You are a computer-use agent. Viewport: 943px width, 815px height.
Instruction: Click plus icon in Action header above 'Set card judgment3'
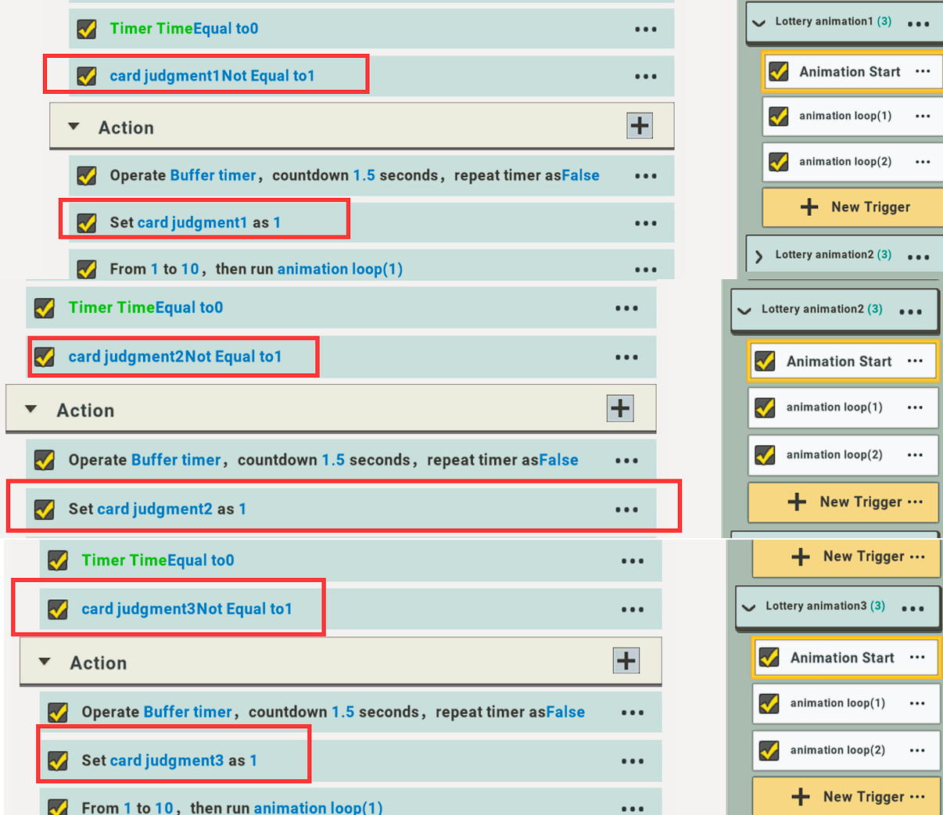coord(626,661)
